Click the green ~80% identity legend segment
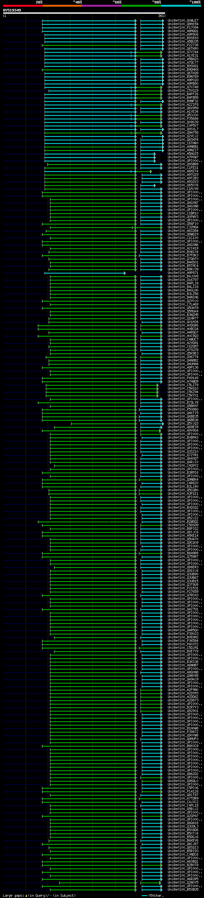Viewport: 204px width, 898px height. point(142,6)
